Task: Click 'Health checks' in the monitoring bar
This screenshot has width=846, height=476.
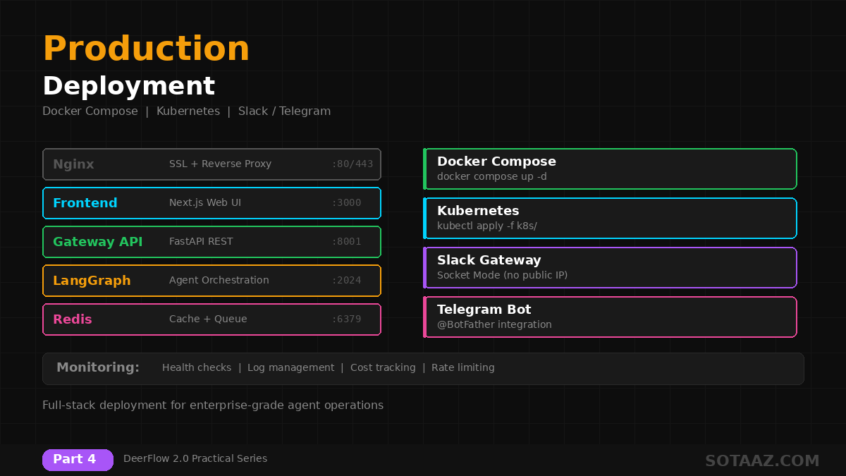Action: tap(197, 367)
